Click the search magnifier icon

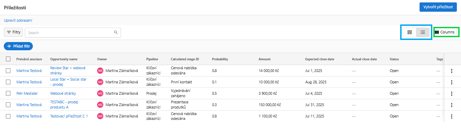[116, 33]
